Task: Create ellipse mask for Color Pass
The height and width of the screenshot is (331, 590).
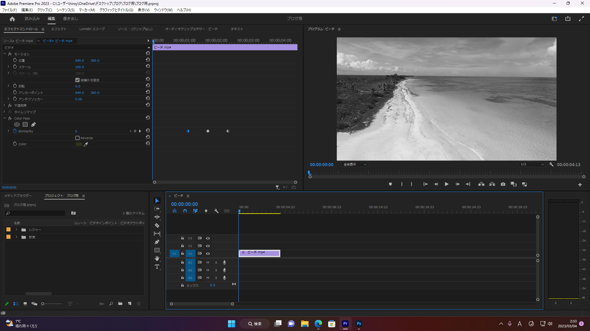Action: point(17,124)
